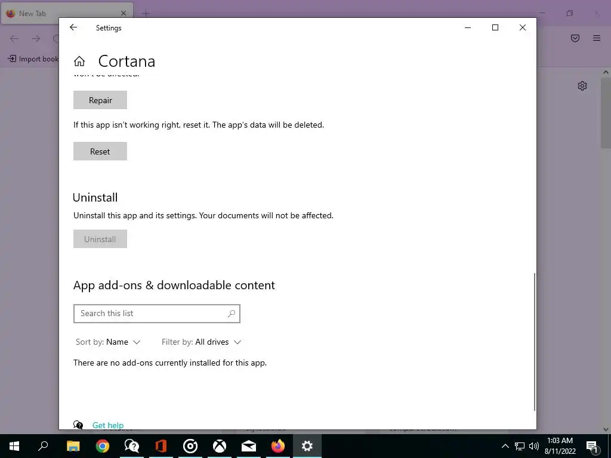Screen dimensions: 611x458
Task: Open the volume tray icon
Action: click(534, 446)
